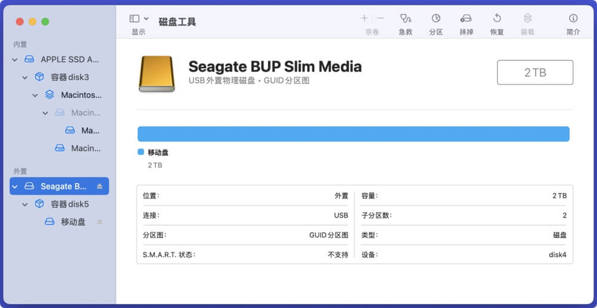Click the 装载 mount icon

click(527, 18)
